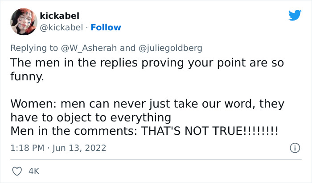Screen dimensions: 312x183
Task: Click the word "funny." in the tweet
Action: point(27,76)
